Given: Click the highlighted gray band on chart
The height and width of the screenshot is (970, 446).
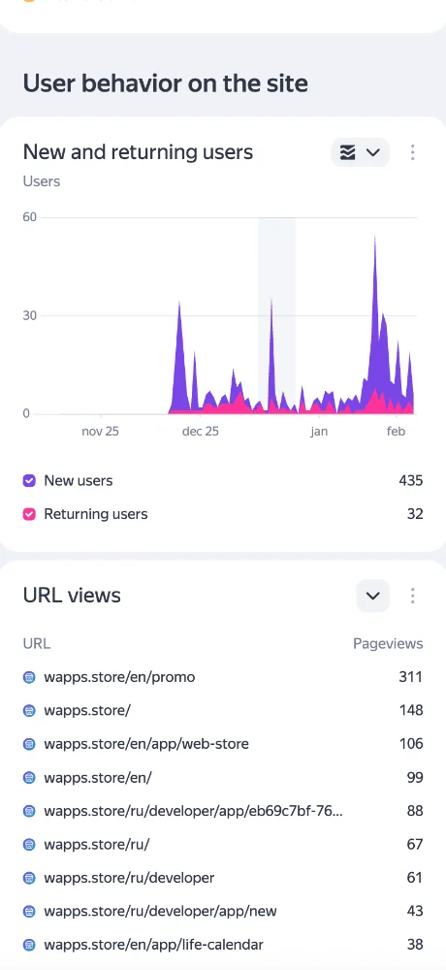Looking at the screenshot, I should [276, 315].
